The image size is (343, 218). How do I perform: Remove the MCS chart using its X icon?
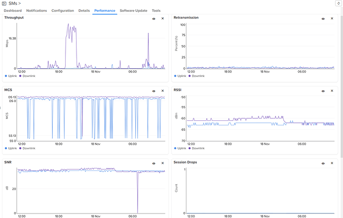[x=163, y=91]
